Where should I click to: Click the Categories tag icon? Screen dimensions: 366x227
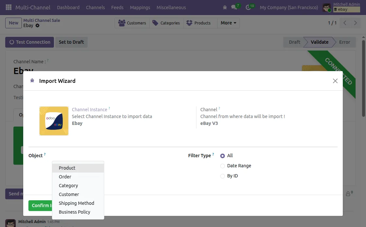point(155,23)
